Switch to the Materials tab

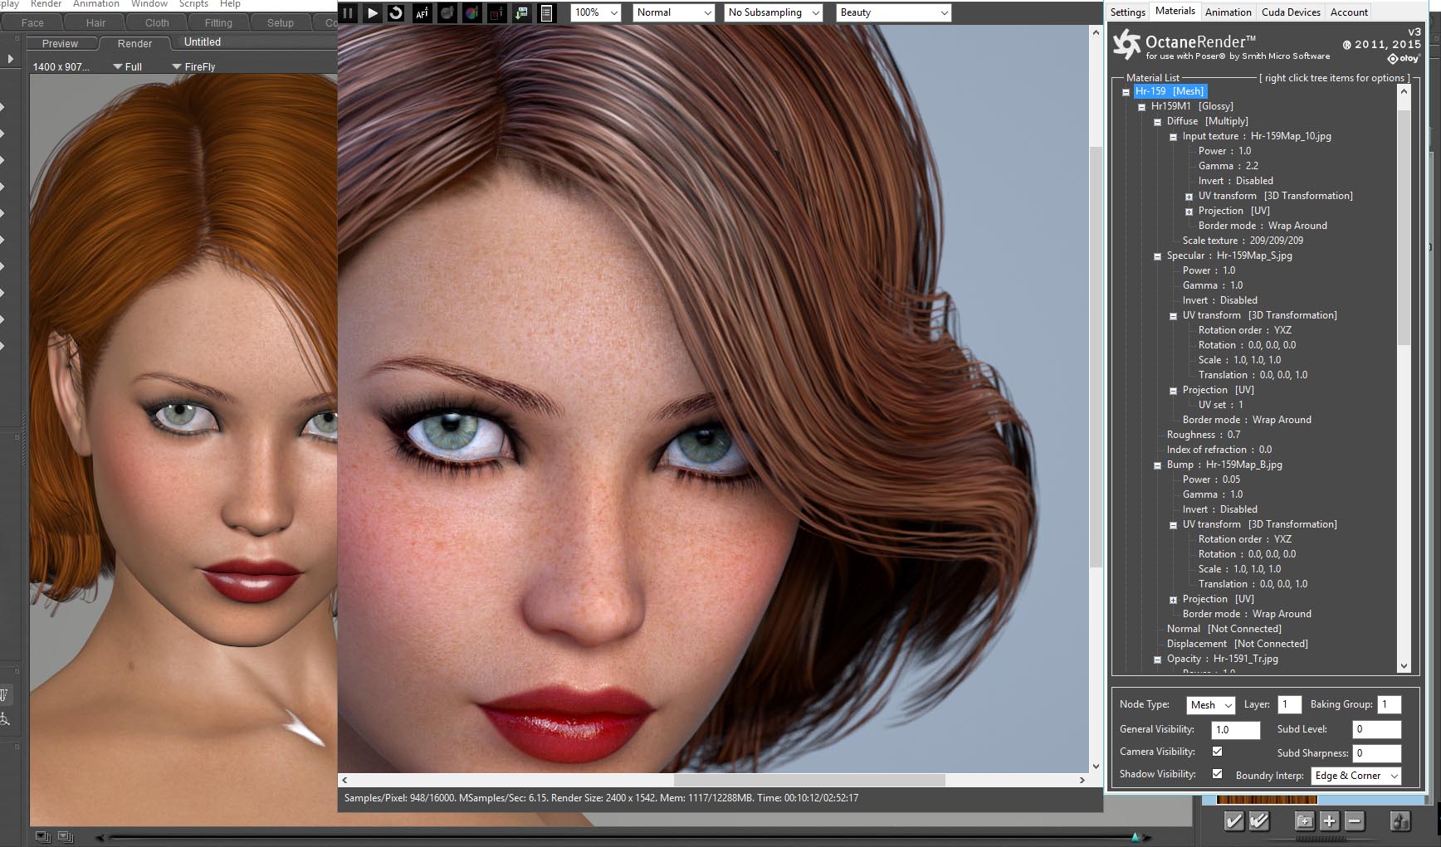[1175, 11]
